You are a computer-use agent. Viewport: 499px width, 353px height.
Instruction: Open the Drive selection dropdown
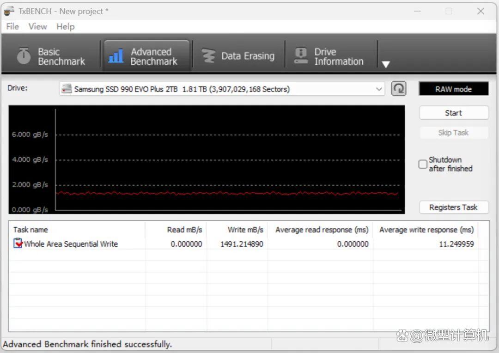[379, 89]
